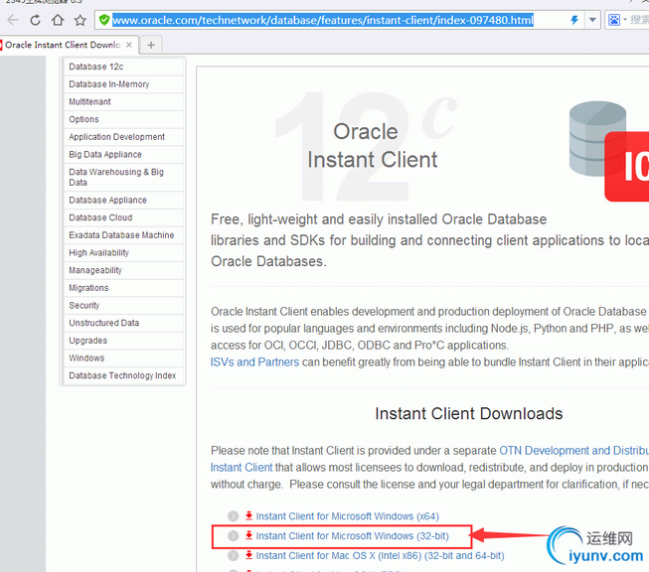This screenshot has width=649, height=572.
Task: Reload the page with refresh icon
Action: [x=35, y=20]
